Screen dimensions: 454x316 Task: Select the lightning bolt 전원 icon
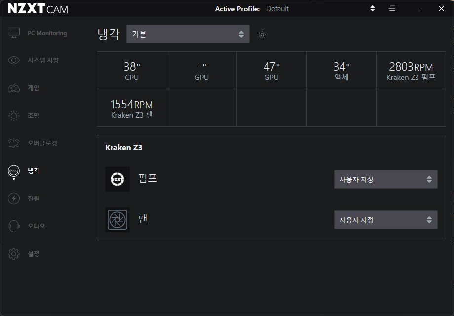tap(14, 198)
